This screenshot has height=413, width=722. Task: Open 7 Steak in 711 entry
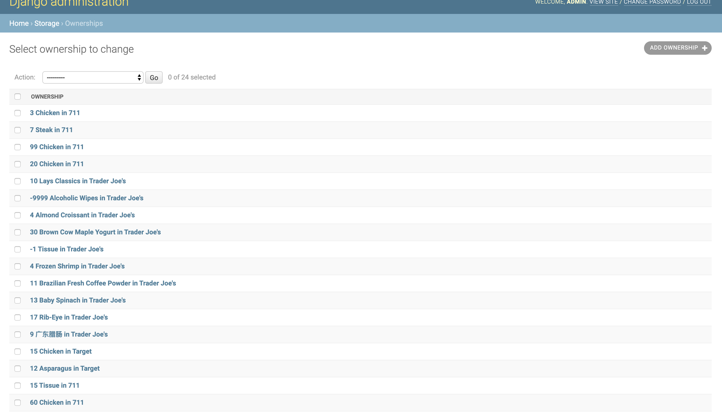click(51, 130)
